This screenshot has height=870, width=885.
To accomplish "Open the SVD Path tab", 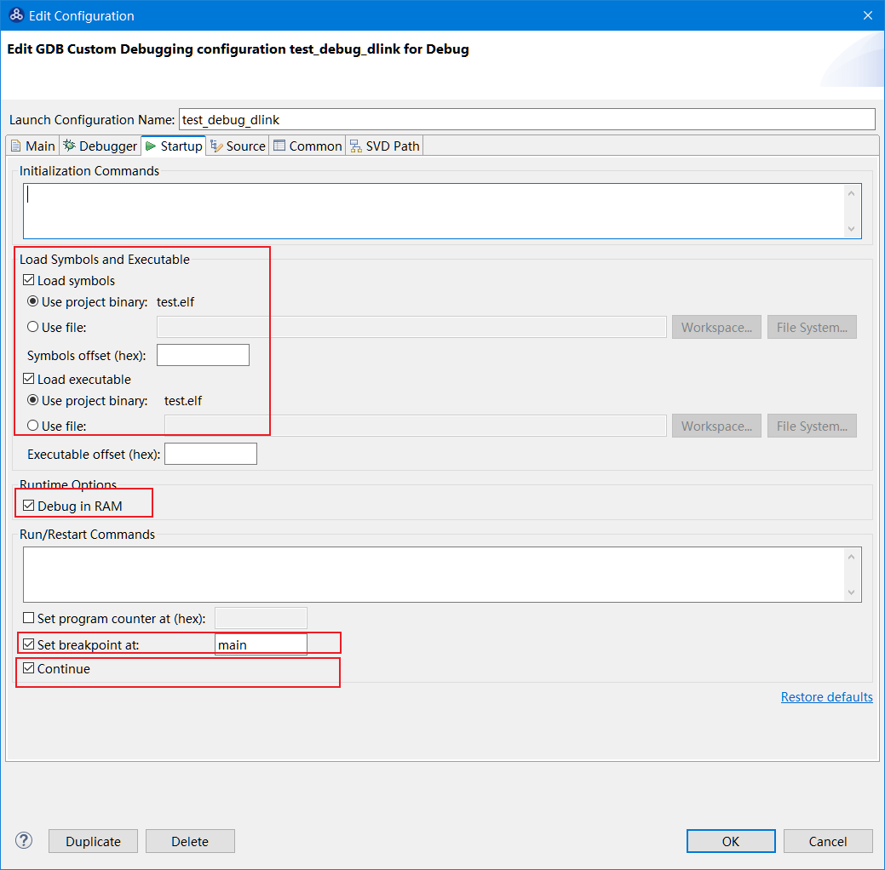I will pyautogui.click(x=385, y=146).
